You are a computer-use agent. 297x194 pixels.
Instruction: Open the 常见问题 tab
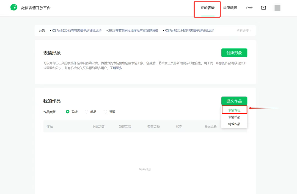pyautogui.click(x=230, y=8)
